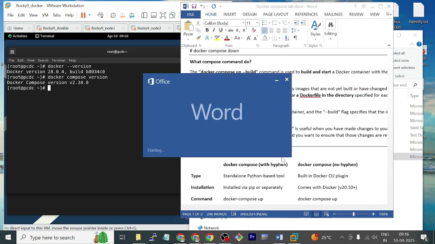Toggle Underline formatting in Word
435x244 pixels.
pyautogui.click(x=221, y=30)
